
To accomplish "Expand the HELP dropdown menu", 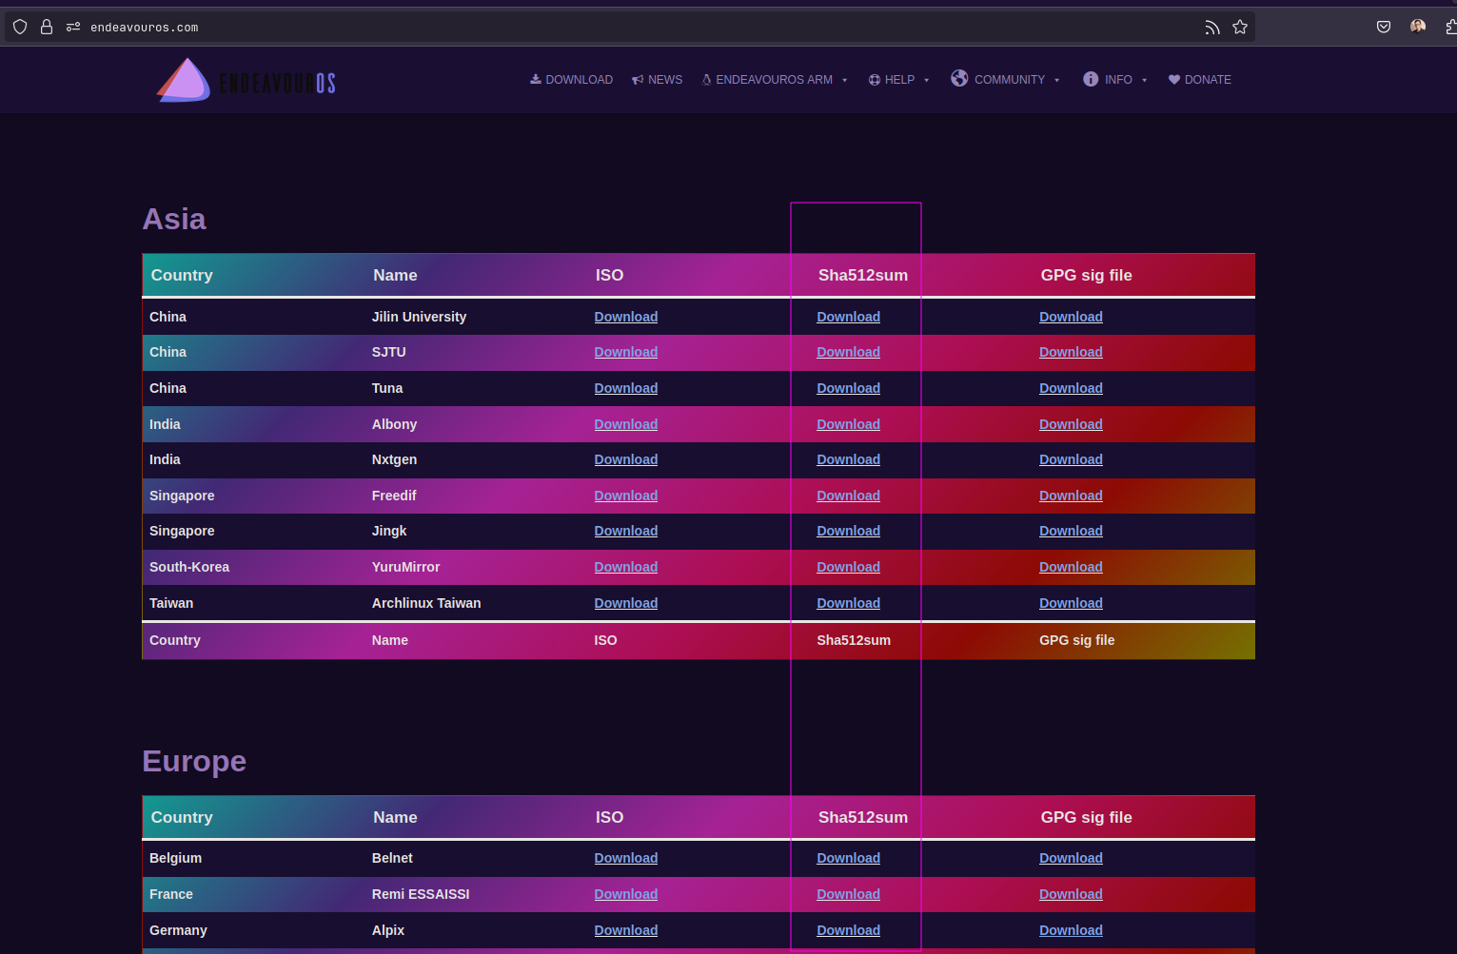I will 898,80.
